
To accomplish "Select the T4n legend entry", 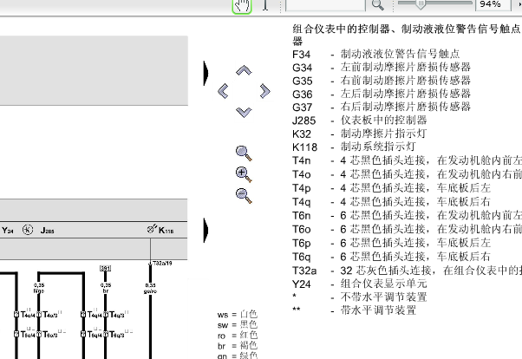I will [x=407, y=160].
